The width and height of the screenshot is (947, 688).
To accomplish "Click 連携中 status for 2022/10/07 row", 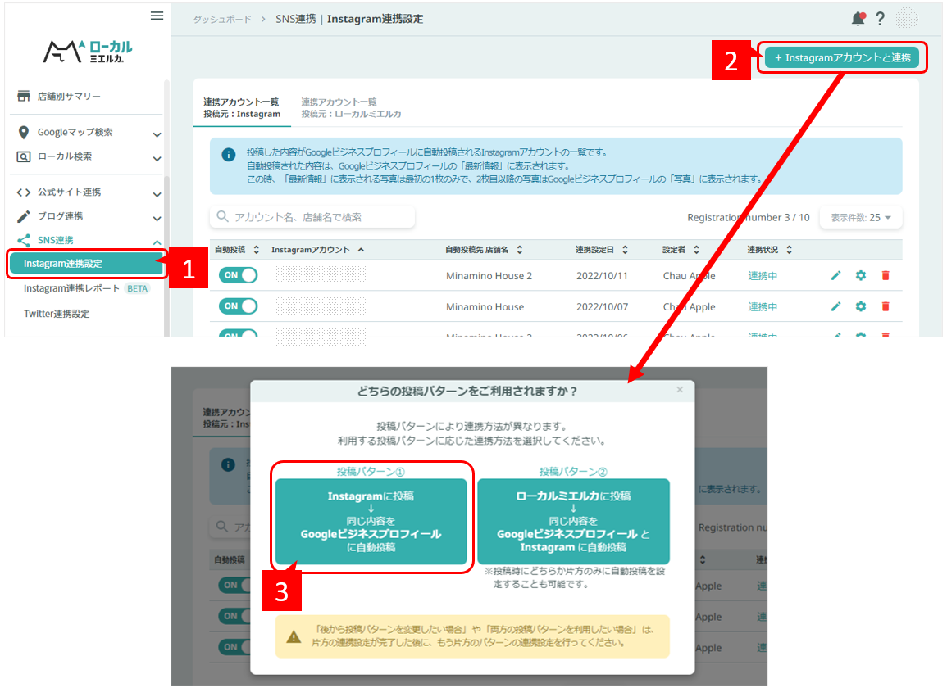I will click(763, 306).
